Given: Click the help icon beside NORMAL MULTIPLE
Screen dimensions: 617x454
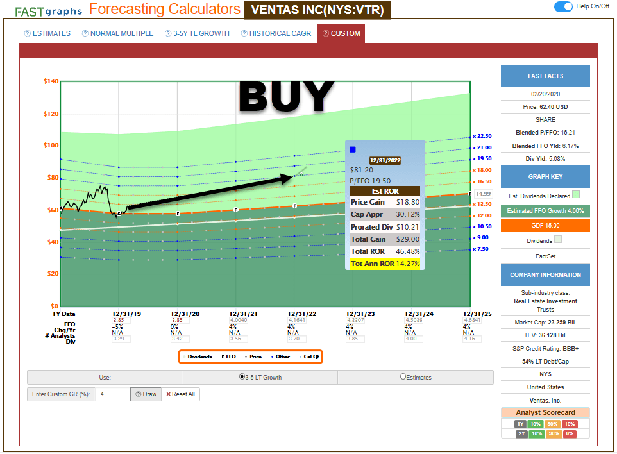Looking at the screenshot, I should pos(85,33).
